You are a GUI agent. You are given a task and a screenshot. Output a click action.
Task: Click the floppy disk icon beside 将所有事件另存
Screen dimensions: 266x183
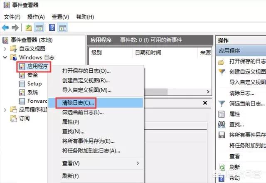222,135
